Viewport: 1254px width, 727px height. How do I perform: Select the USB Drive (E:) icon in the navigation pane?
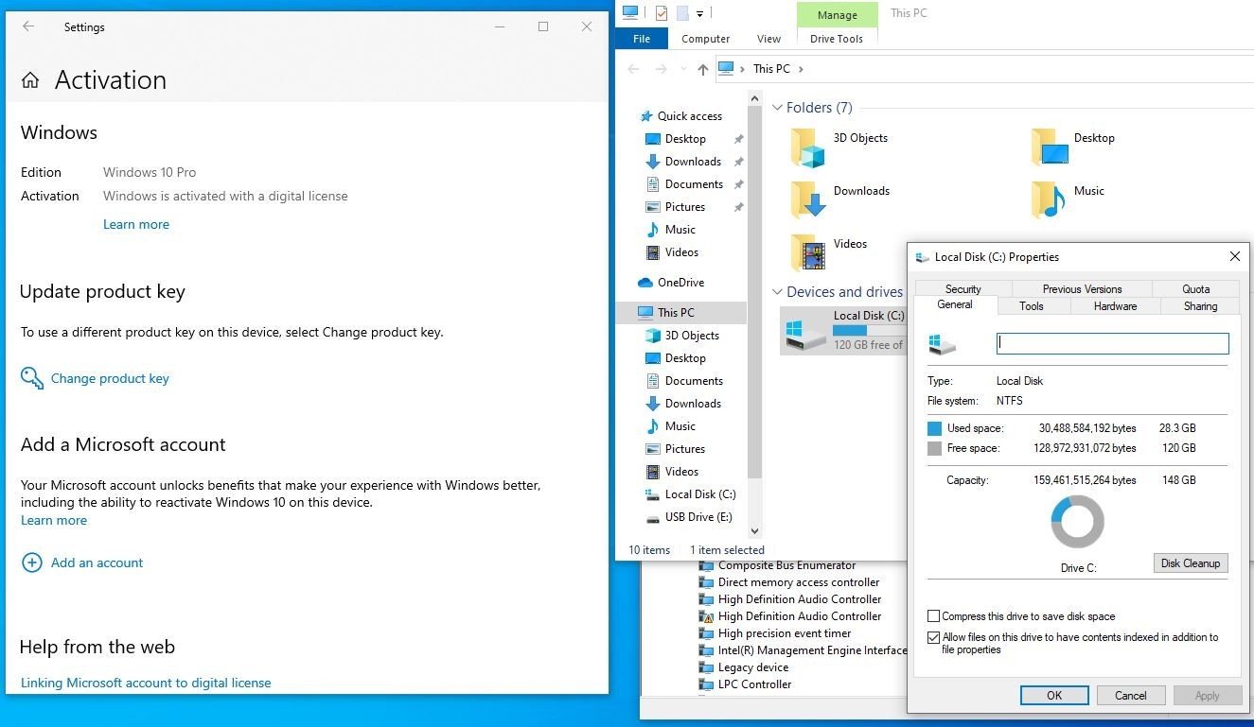pos(653,517)
